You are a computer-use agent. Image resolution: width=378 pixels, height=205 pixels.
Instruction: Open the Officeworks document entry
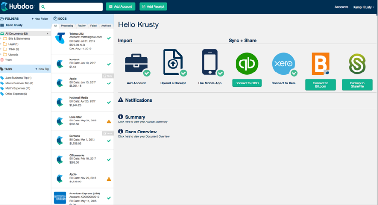click(83, 159)
